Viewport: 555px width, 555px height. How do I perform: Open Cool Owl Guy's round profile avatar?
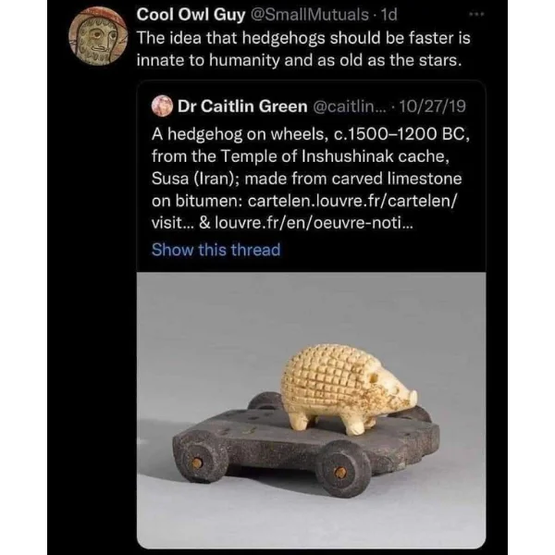coord(98,36)
